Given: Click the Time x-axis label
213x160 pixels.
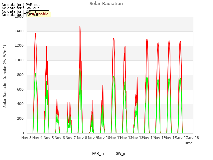Looking at the screenshot, I should pyautogui.click(x=188, y=143).
